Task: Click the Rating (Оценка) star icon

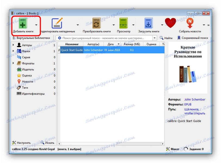Action: click(19, 75)
